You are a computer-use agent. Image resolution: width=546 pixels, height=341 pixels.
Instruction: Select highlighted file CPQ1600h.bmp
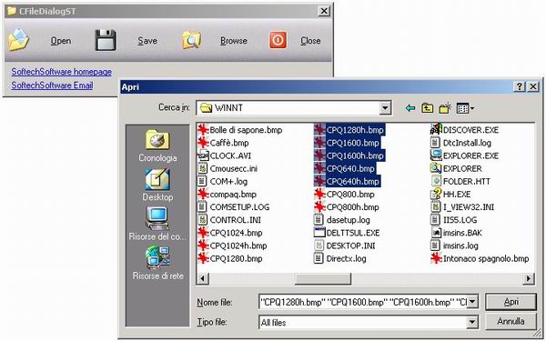pyautogui.click(x=349, y=155)
